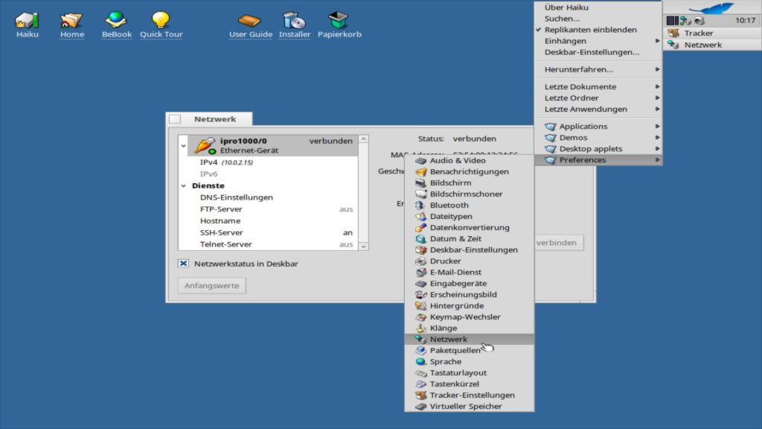Open Eingabegeräte preferences entry
Image resolution: width=762 pixels, height=429 pixels.
470,284
